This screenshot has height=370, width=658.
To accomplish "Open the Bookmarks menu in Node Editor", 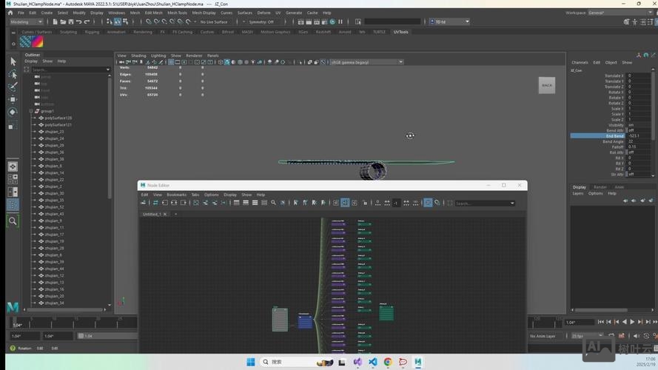I will click(x=177, y=195).
